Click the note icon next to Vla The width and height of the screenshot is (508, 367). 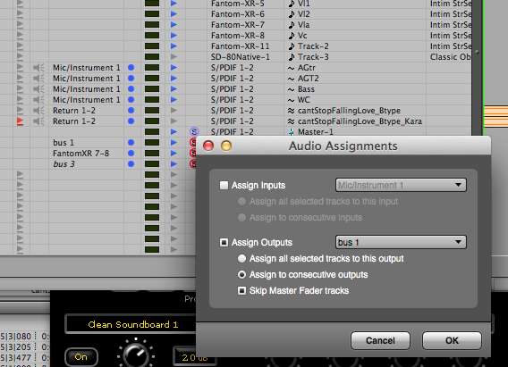tap(292, 25)
